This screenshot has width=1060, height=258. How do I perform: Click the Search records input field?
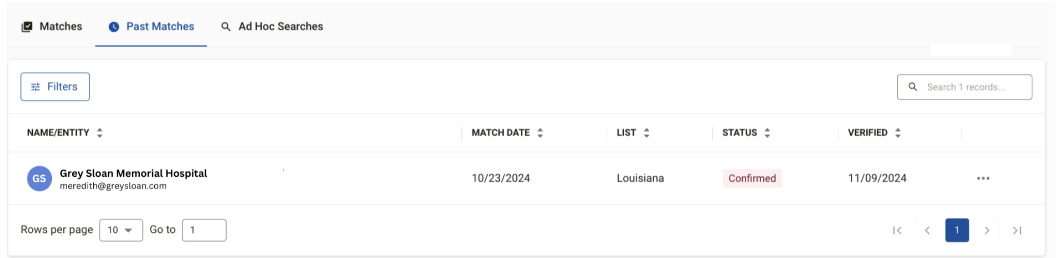[x=965, y=87]
